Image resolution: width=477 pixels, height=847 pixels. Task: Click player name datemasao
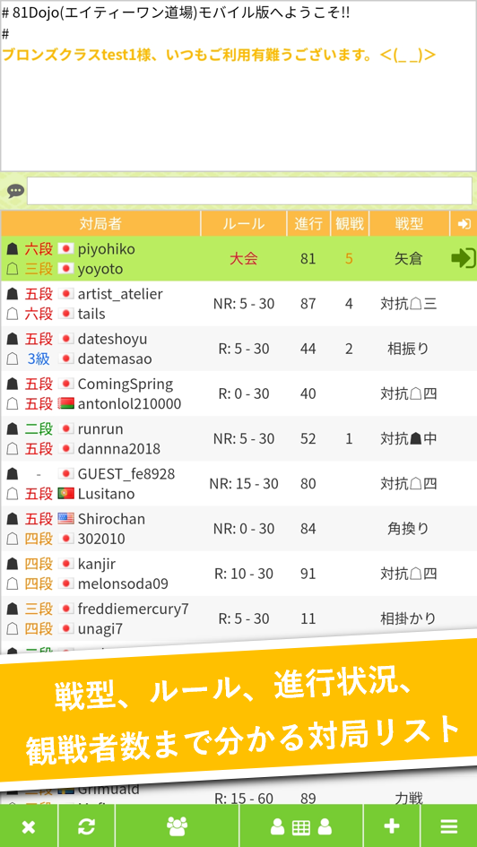[x=115, y=359]
